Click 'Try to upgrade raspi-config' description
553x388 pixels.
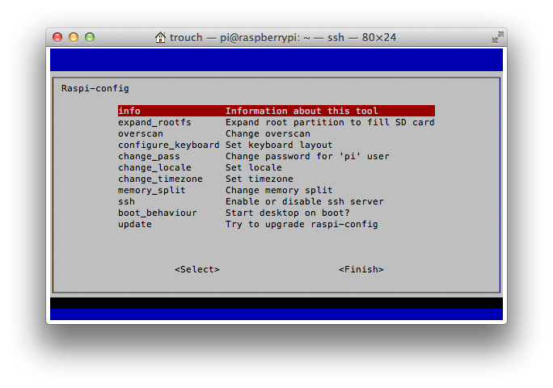(x=302, y=224)
